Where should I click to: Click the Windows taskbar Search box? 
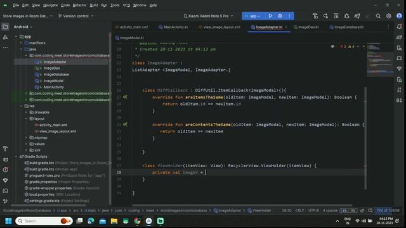pyautogui.click(x=44, y=221)
